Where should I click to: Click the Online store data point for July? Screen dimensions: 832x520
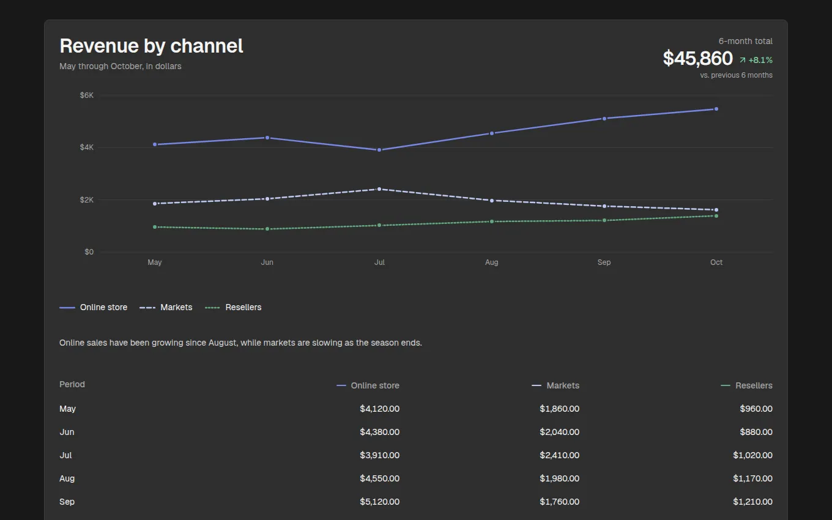coord(379,150)
